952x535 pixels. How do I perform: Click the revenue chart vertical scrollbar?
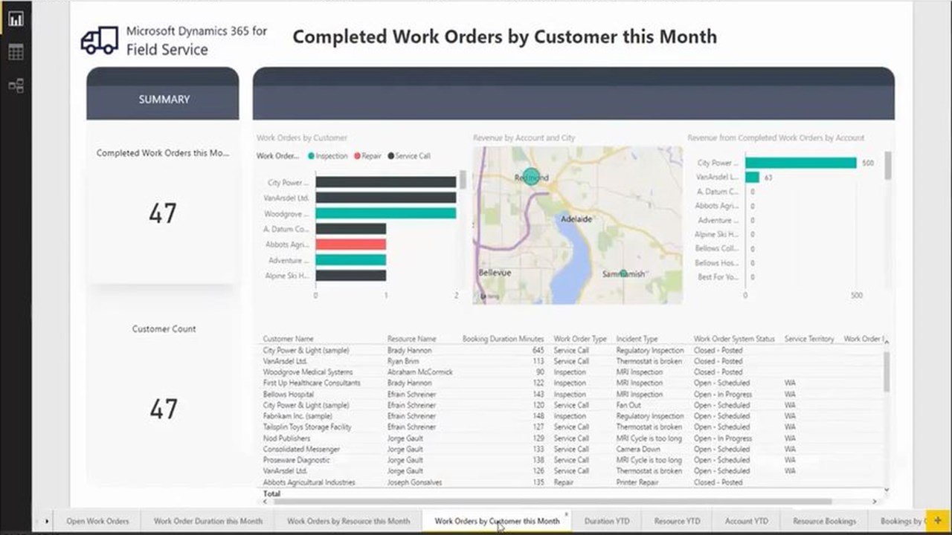887,165
